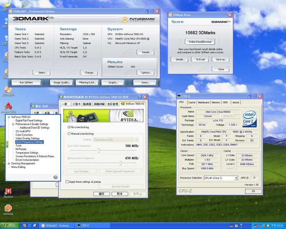This screenshot has height=229, width=286.
Task: Enable Apply these settings at startup
Action: 67,182
